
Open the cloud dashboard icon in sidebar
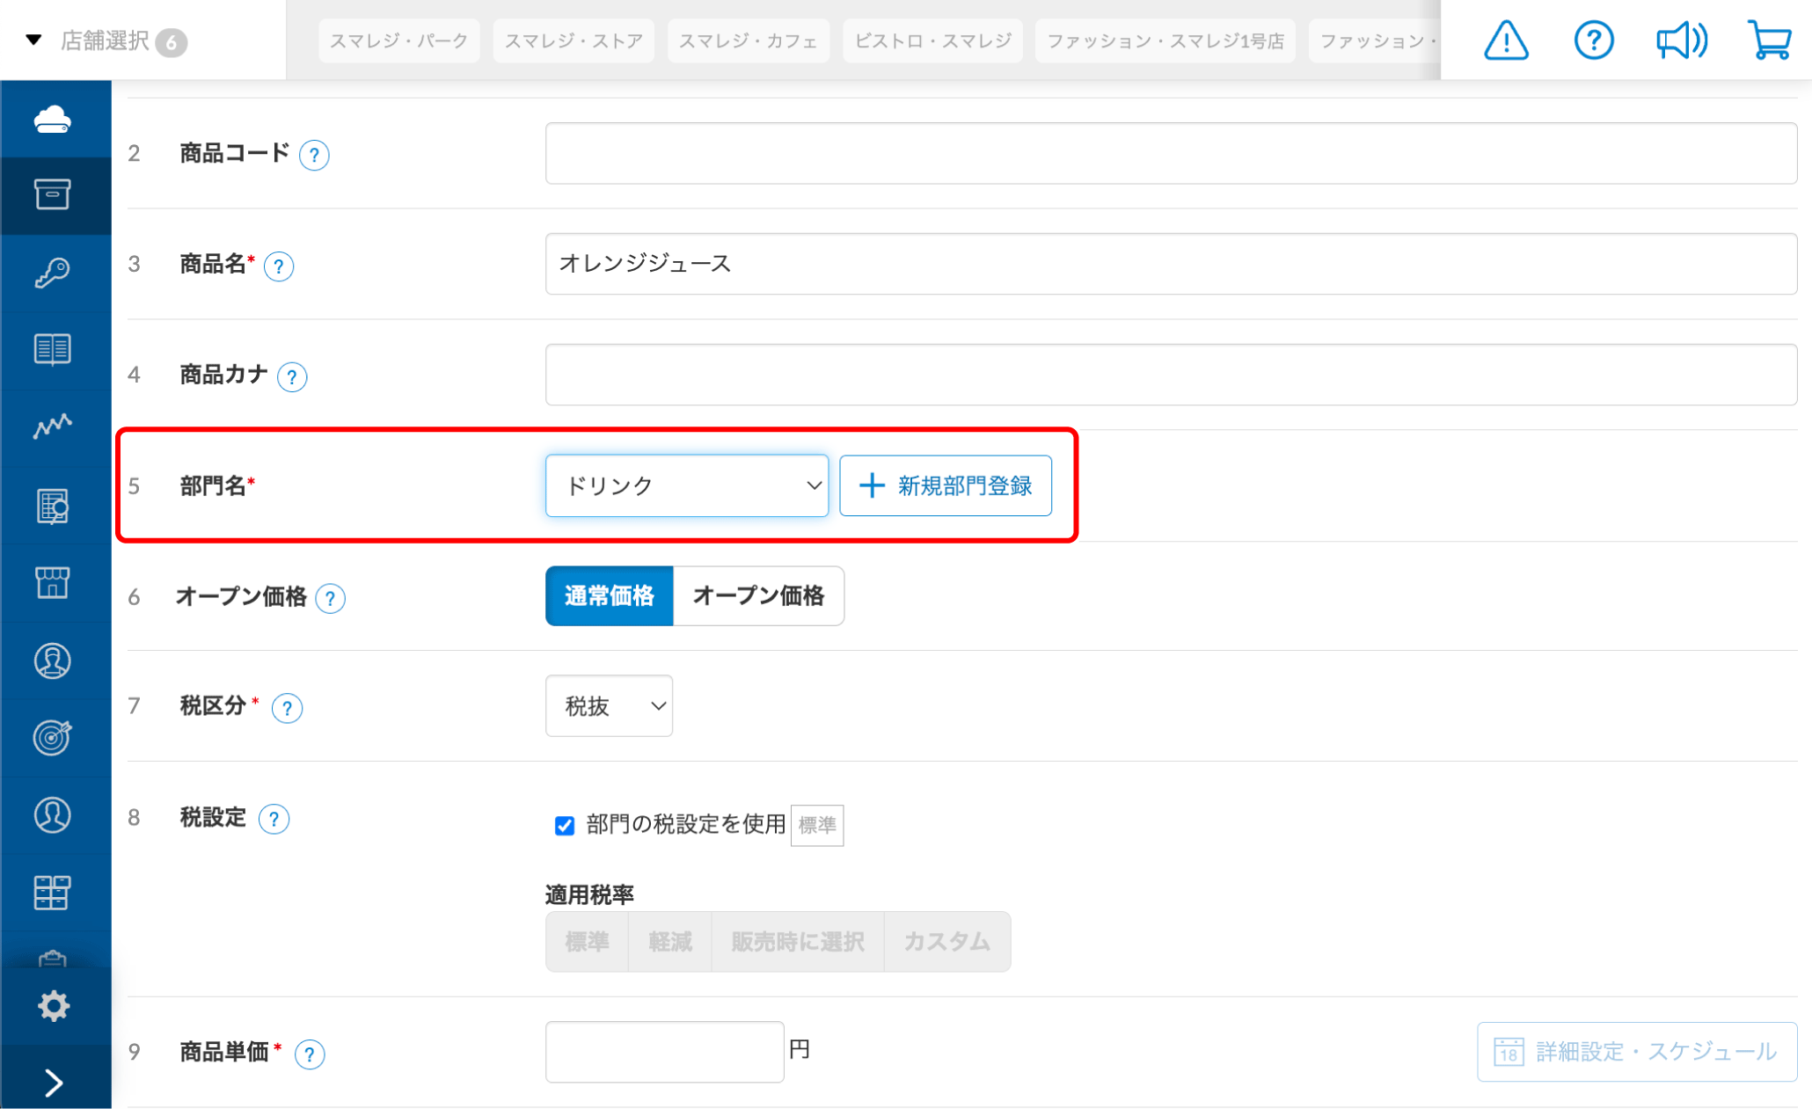pyautogui.click(x=55, y=118)
